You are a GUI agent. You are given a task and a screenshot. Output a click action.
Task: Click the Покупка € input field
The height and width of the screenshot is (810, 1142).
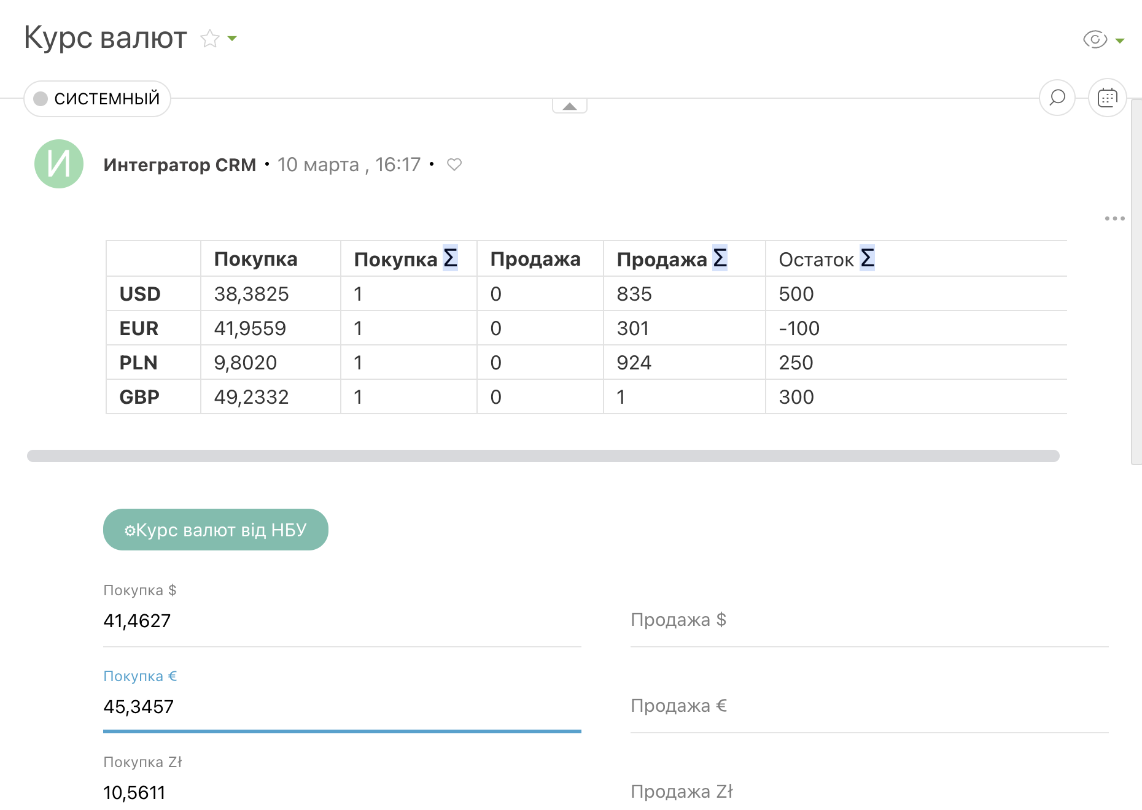click(x=341, y=707)
